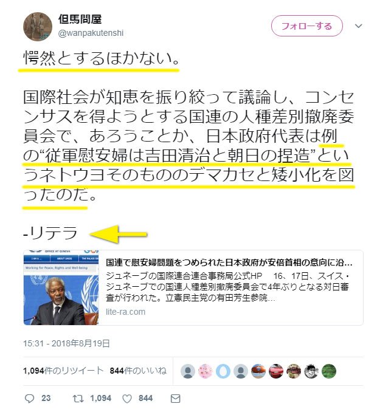Retweet using the retweet arrows icon
This screenshot has width=377, height=415.
pyautogui.click(x=78, y=399)
